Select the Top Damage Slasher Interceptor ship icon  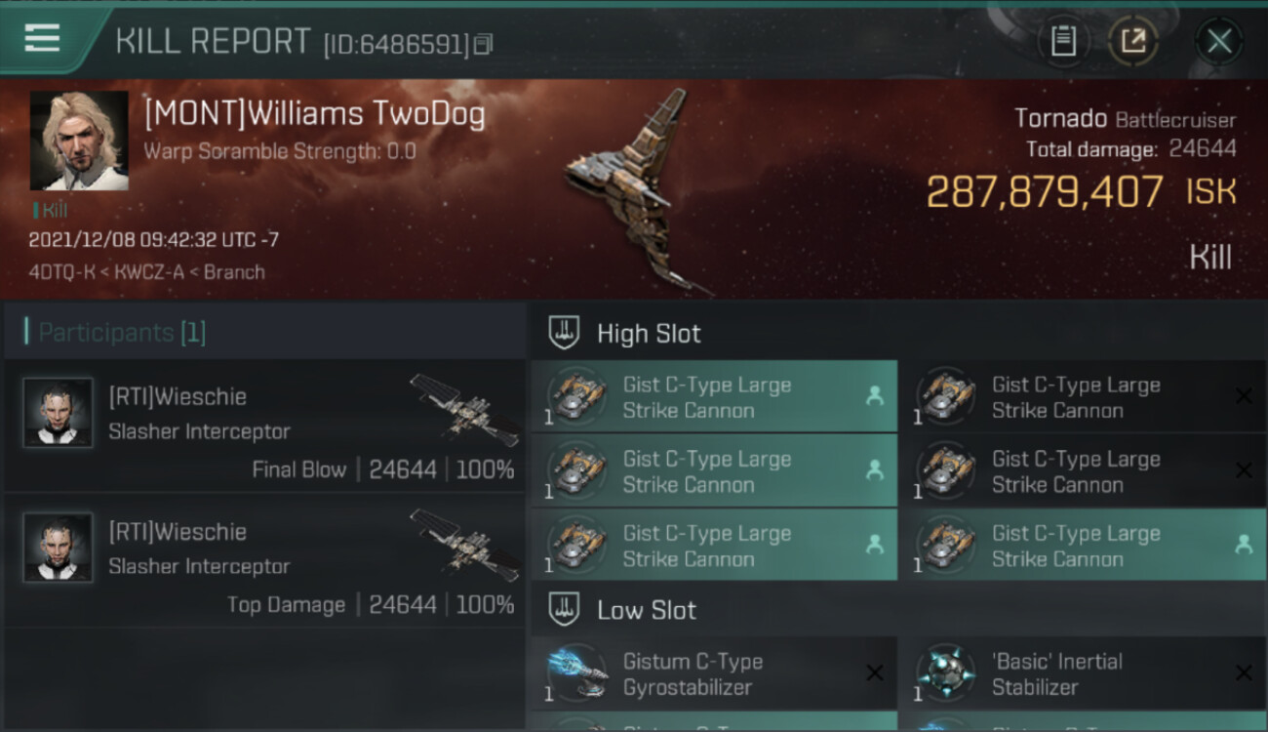coord(464,544)
